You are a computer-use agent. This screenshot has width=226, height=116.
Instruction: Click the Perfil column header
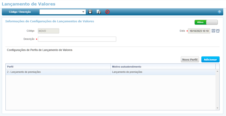pyautogui.click(x=58, y=67)
